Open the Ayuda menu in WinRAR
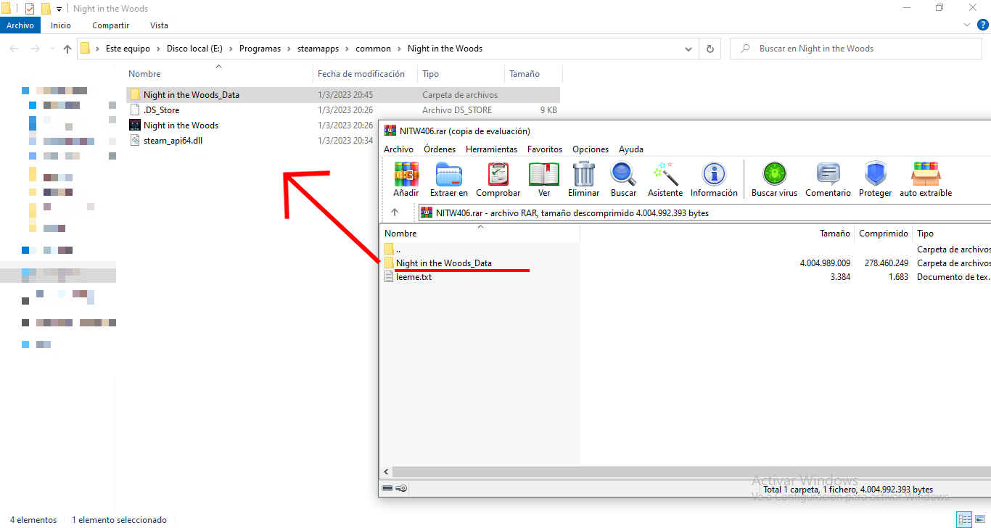 coord(630,149)
